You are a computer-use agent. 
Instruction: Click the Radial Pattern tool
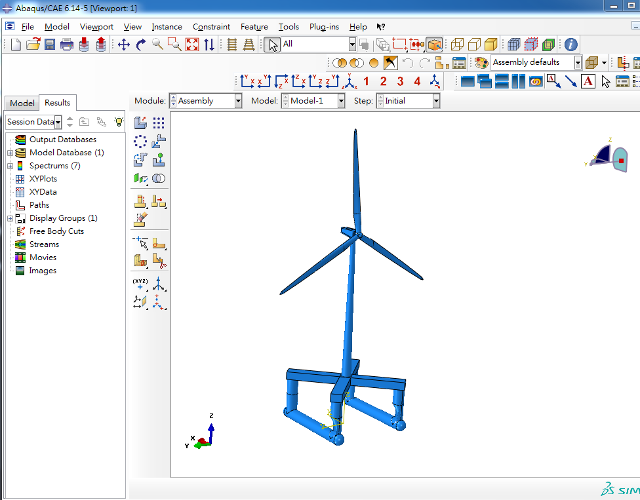coord(140,142)
